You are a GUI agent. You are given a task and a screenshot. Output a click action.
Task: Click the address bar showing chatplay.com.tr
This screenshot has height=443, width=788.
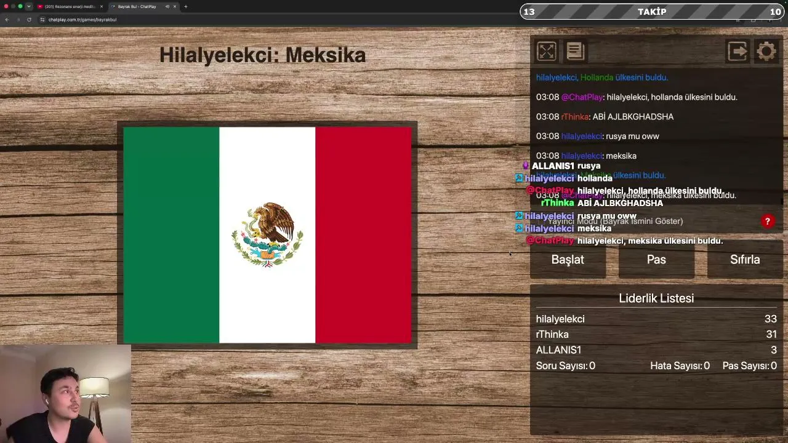pyautogui.click(x=82, y=20)
